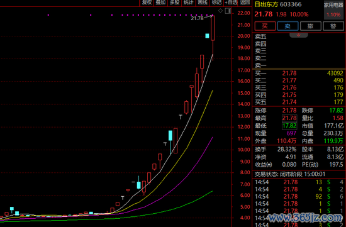Click the blue 卖 sell button

coord(287,26)
